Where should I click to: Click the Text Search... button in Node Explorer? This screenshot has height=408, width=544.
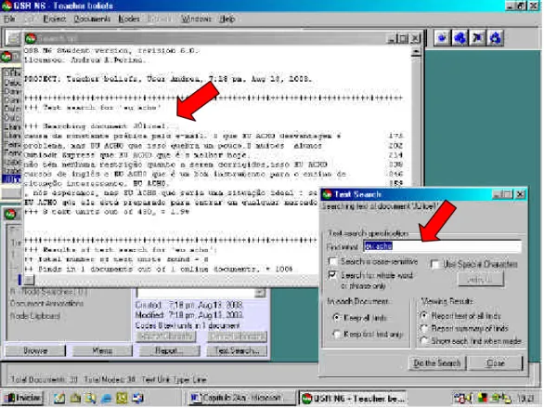pos(237,351)
